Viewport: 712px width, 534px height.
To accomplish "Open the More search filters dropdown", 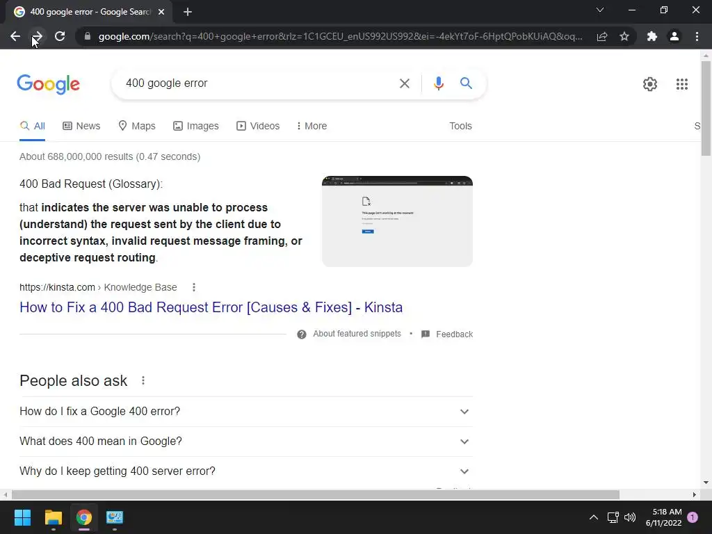I will 311,126.
